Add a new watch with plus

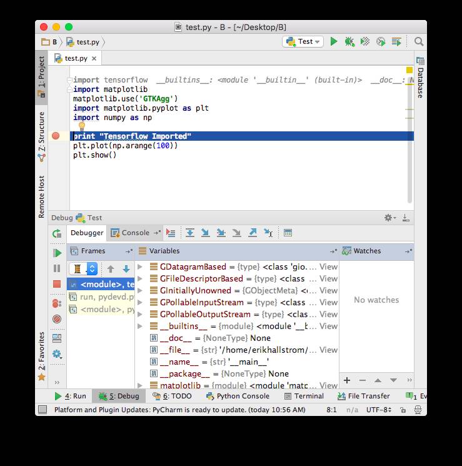[347, 380]
